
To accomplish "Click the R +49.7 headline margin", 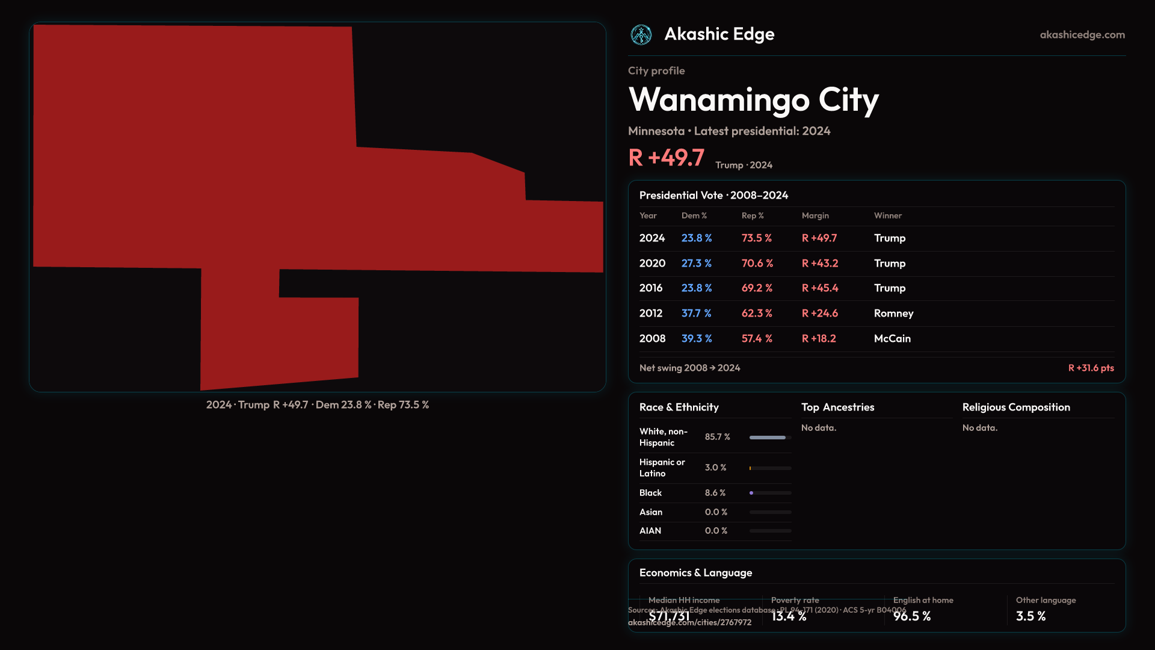I will tap(666, 158).
